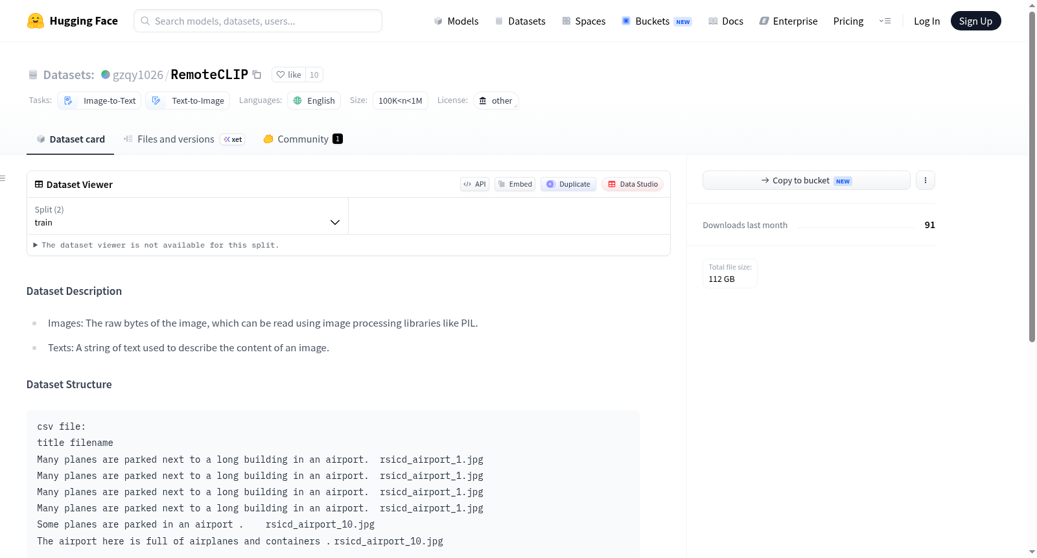Copy the dataset name with the copy icon
Viewport: 1037px width, 558px height.
(x=257, y=75)
